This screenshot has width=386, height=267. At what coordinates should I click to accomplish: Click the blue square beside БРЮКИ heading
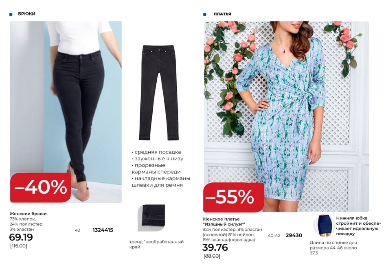point(11,15)
